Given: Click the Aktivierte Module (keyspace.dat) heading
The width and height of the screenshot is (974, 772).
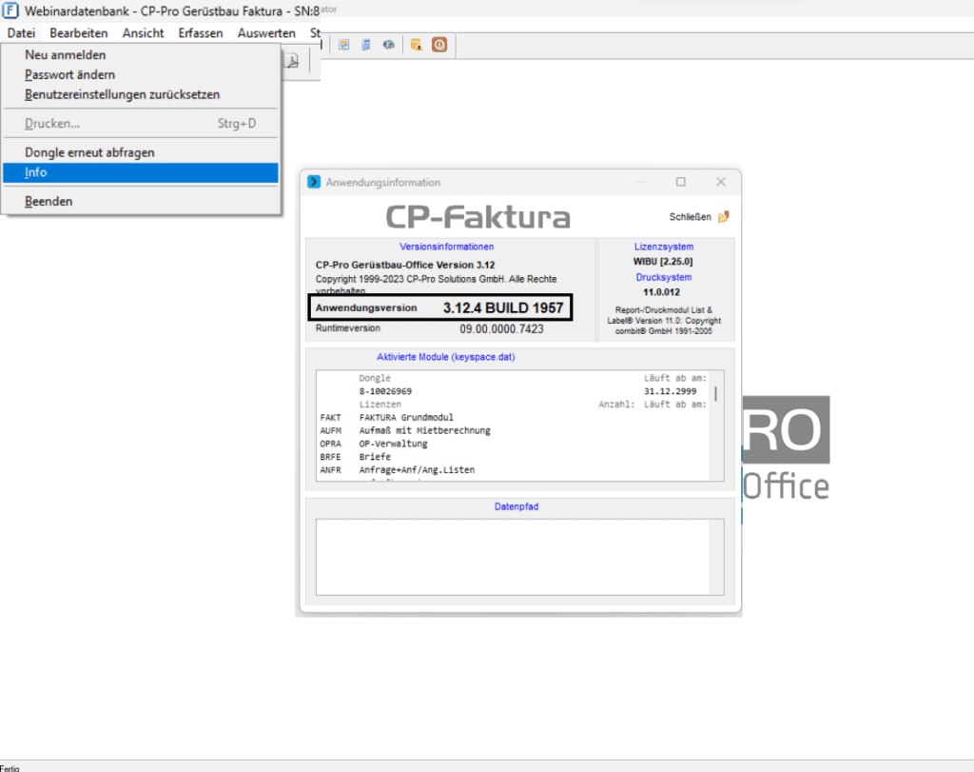Looking at the screenshot, I should point(446,357).
